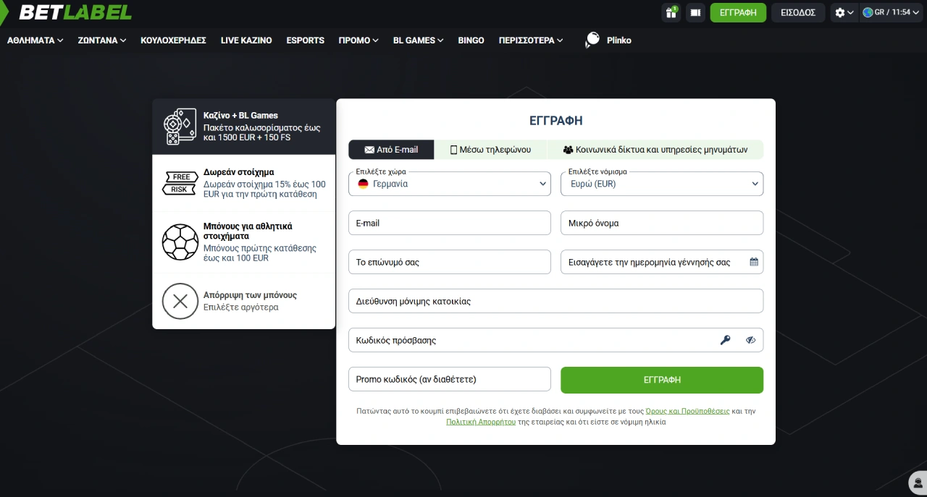
Task: Open the calendar for birth date
Action: [753, 261]
